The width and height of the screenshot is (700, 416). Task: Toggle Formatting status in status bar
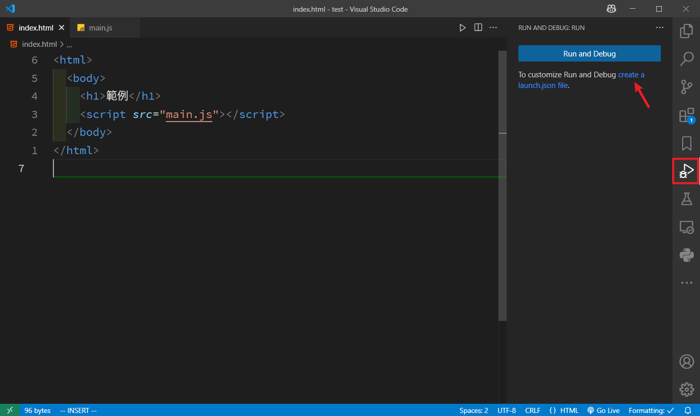(652, 410)
